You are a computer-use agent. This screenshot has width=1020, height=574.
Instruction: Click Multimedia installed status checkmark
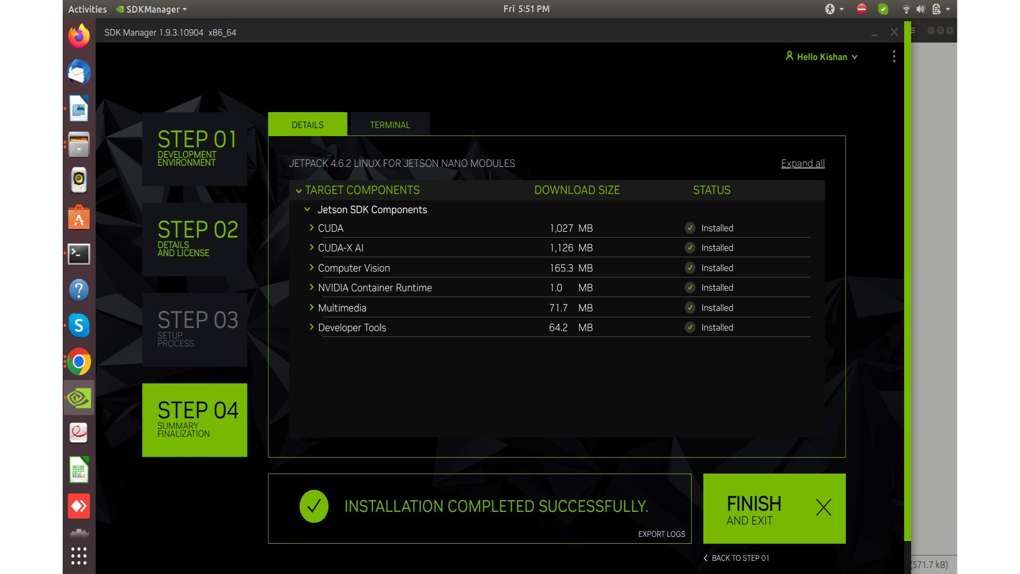pyautogui.click(x=690, y=308)
